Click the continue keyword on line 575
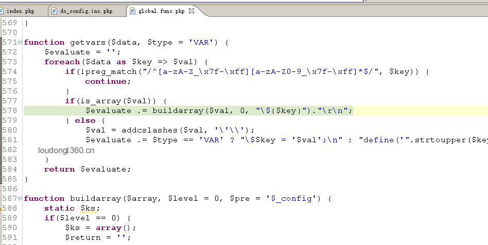The width and height of the screenshot is (488, 245). click(x=106, y=81)
